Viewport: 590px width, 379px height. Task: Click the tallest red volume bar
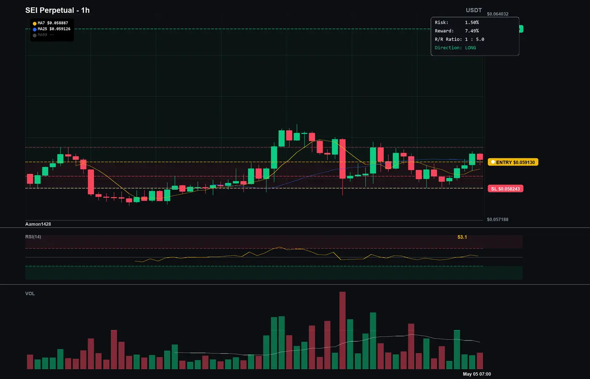click(x=342, y=331)
